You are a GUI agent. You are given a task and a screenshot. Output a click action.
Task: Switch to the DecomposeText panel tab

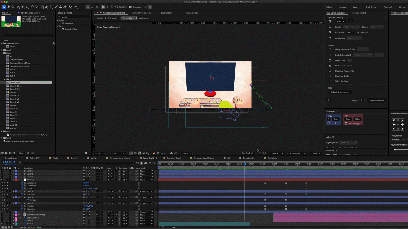pyautogui.click(x=359, y=13)
